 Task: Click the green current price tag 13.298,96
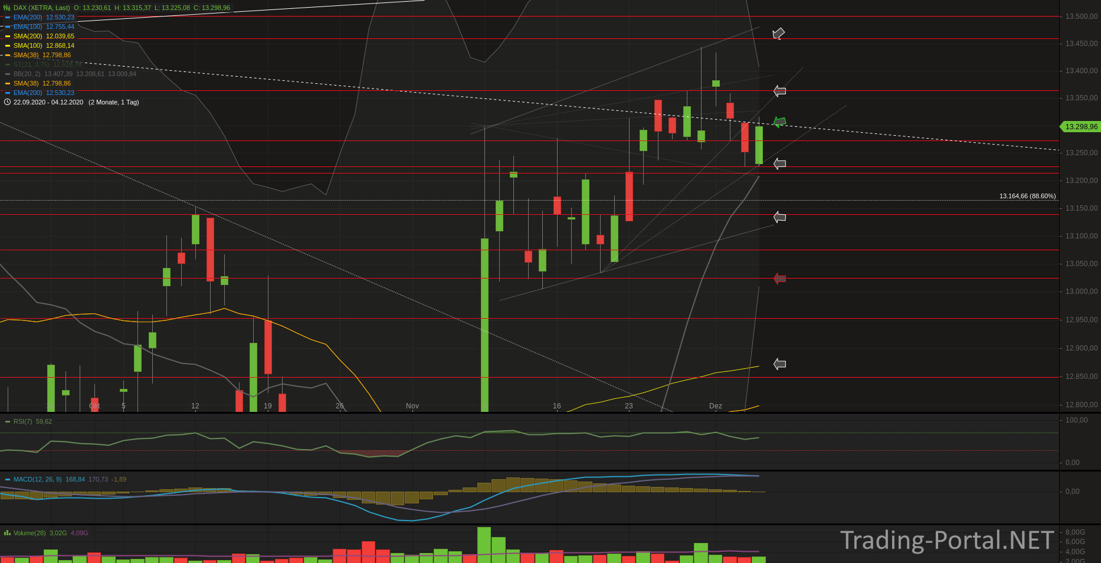(1081, 126)
